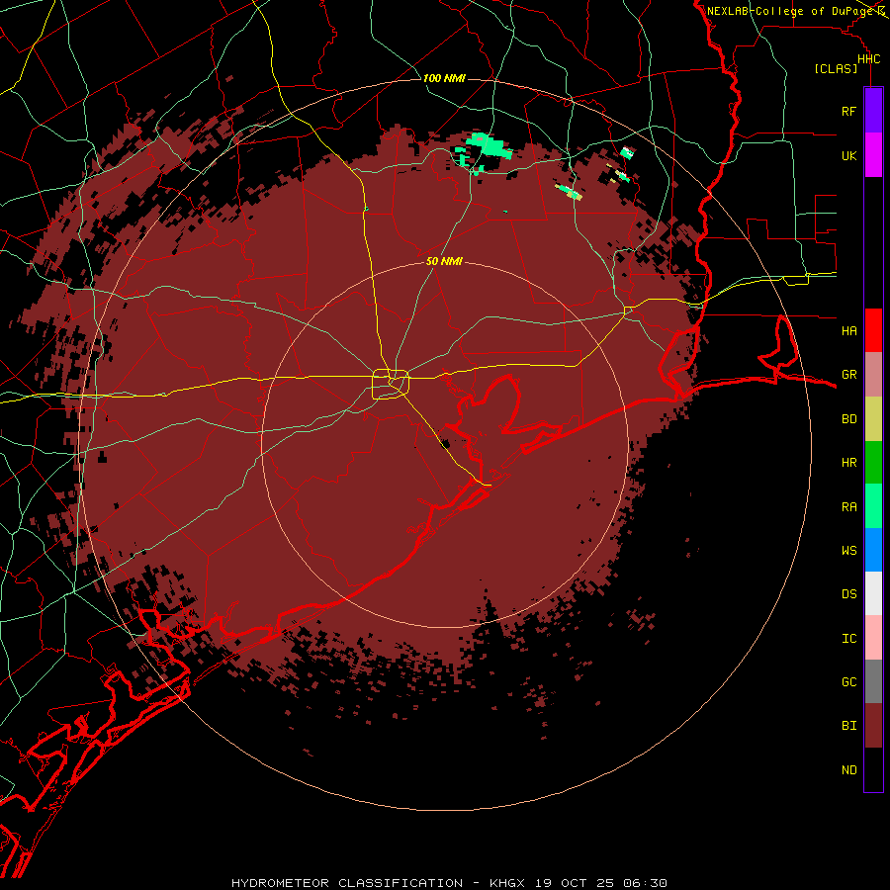This screenshot has height=890, width=890.
Task: Click the 50 NMI range ring label
Action: [444, 261]
